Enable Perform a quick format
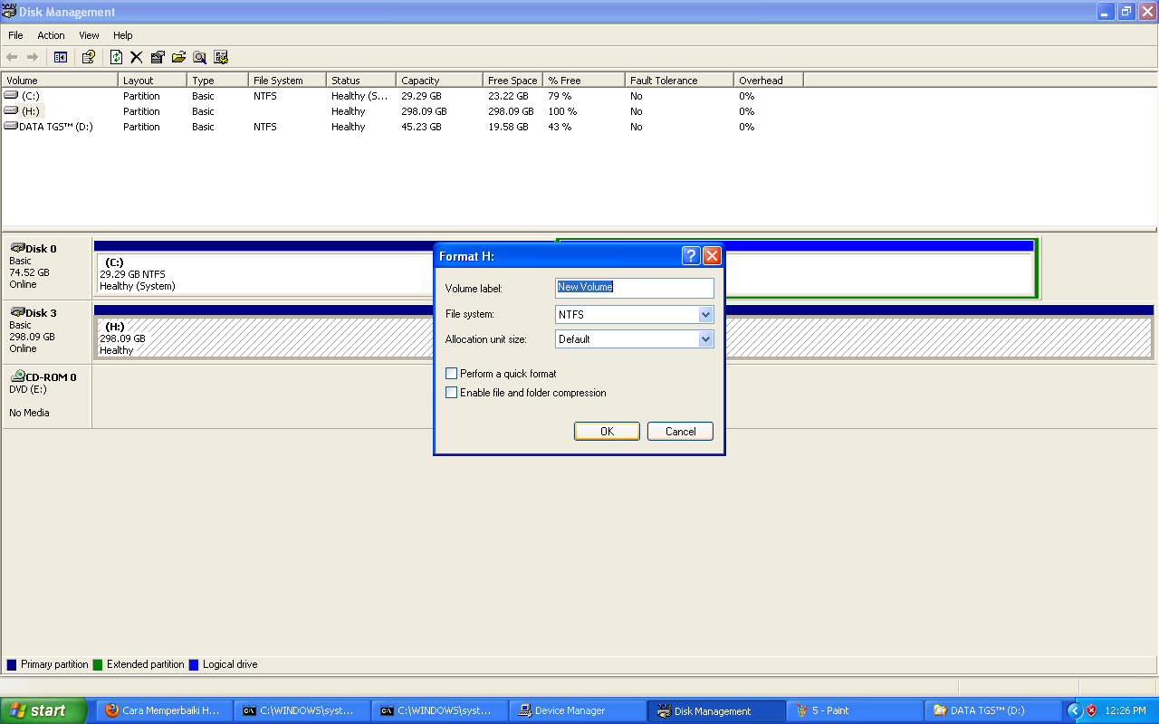 tap(451, 373)
